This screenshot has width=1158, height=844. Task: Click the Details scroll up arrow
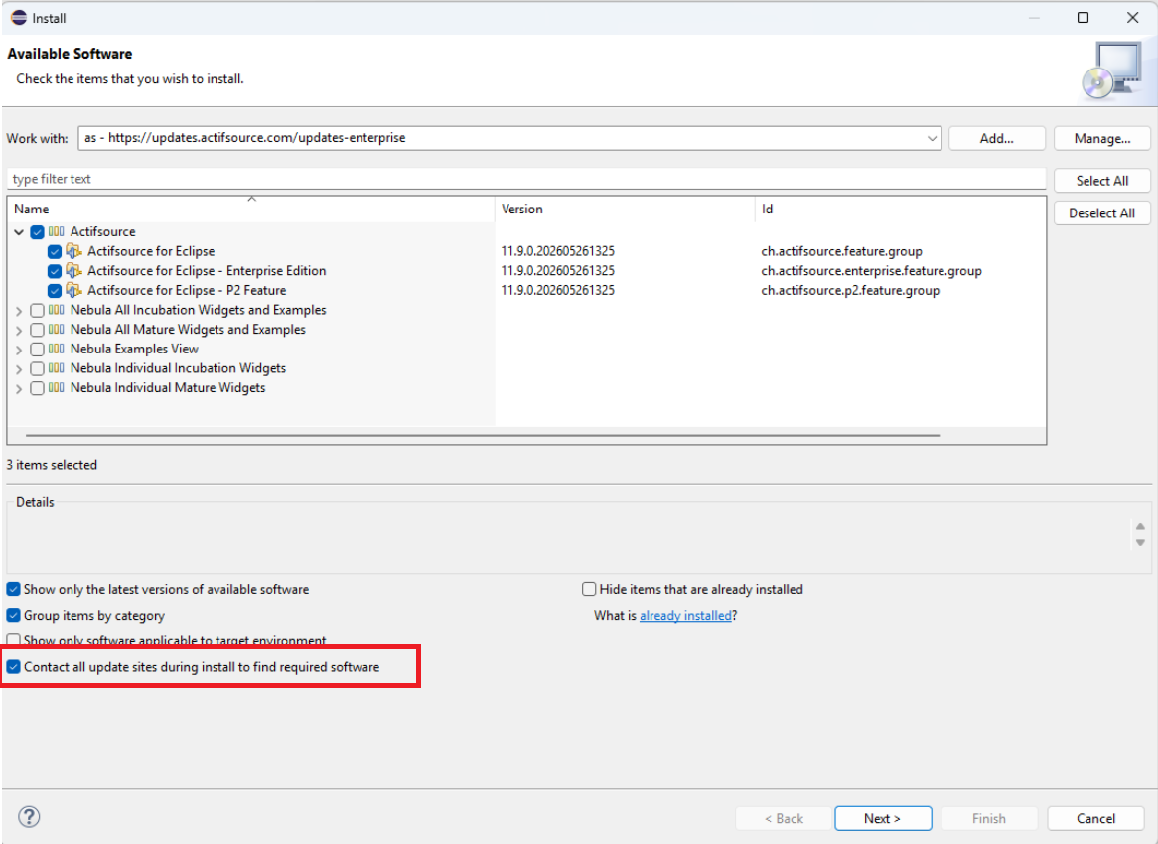1140,526
